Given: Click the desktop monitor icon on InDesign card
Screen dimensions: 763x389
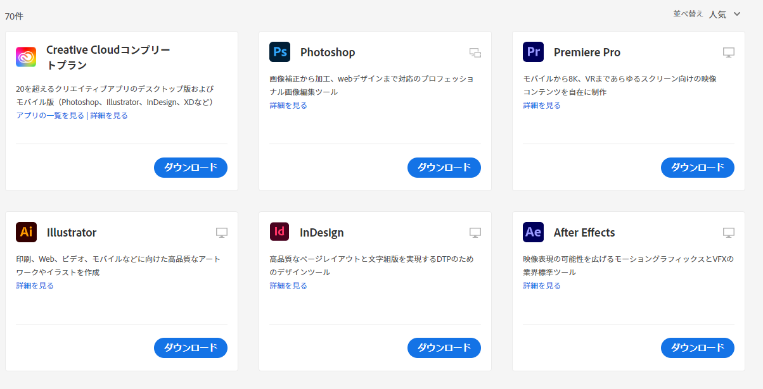Looking at the screenshot, I should [x=475, y=233].
